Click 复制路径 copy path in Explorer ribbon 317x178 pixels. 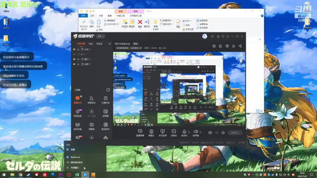pyautogui.click(x=110, y=21)
